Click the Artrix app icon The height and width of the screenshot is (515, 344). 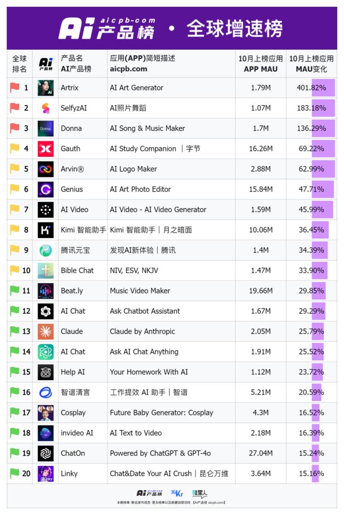tap(46, 88)
